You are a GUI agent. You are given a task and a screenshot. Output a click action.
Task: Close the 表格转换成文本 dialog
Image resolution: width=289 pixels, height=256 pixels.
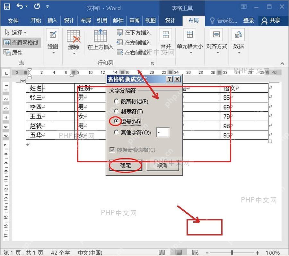click(177, 79)
